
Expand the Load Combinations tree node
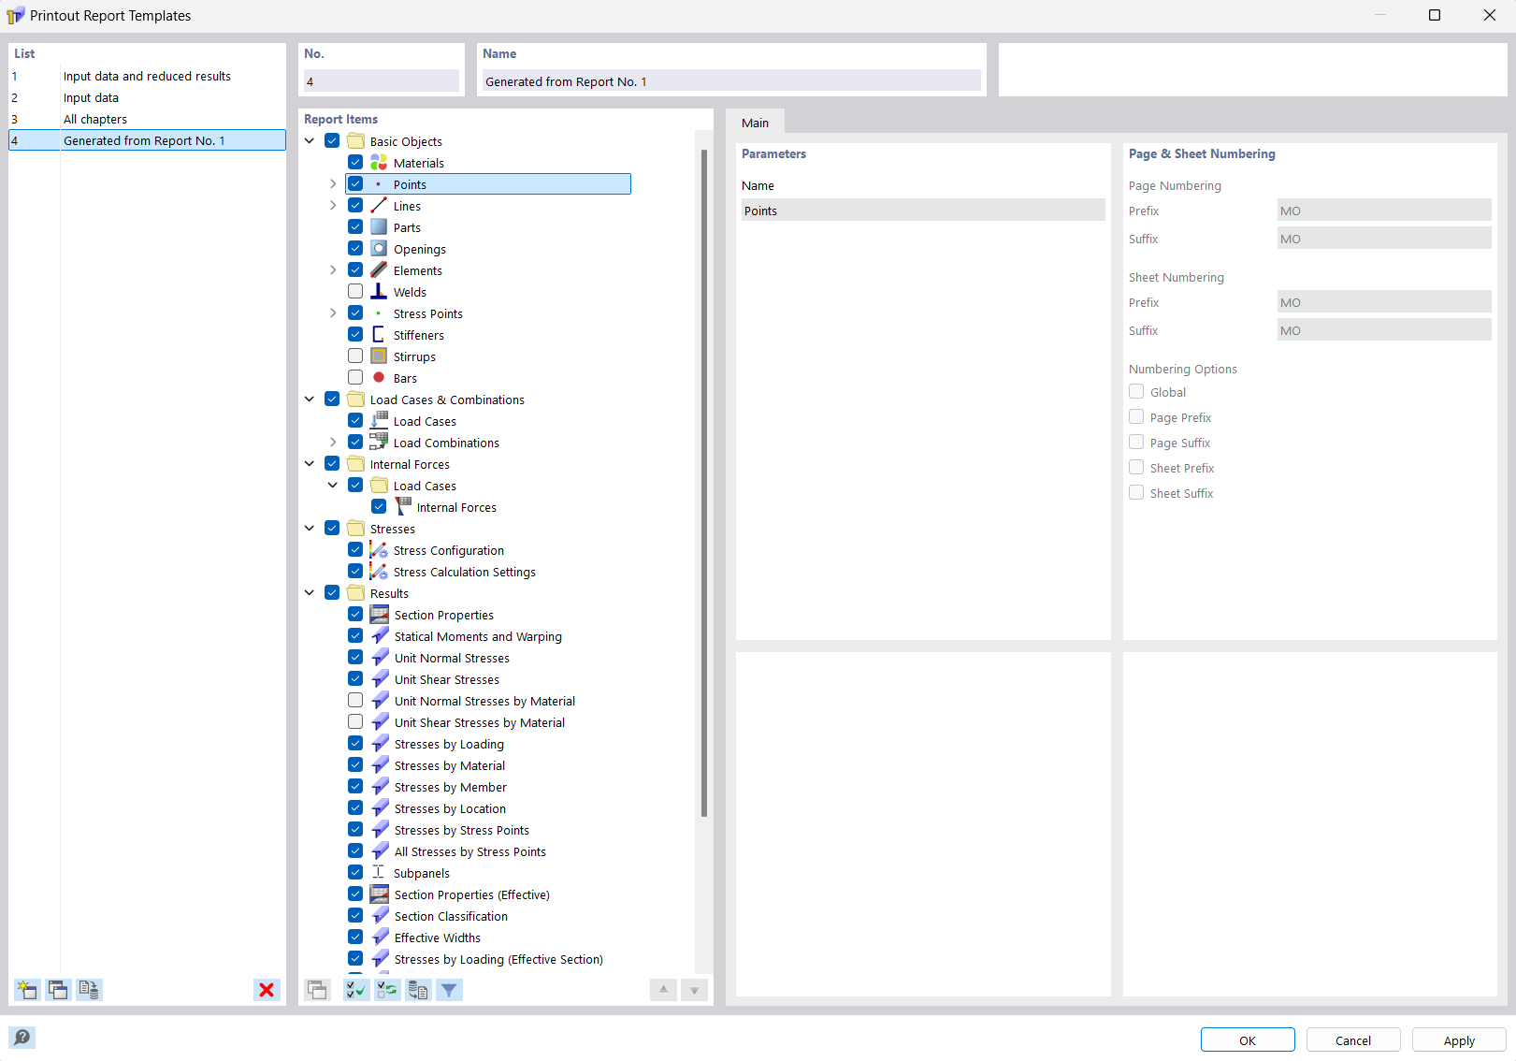333,443
